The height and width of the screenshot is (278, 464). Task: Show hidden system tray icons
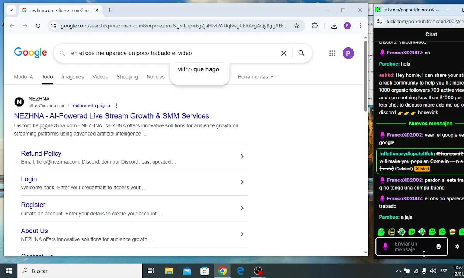click(x=398, y=271)
